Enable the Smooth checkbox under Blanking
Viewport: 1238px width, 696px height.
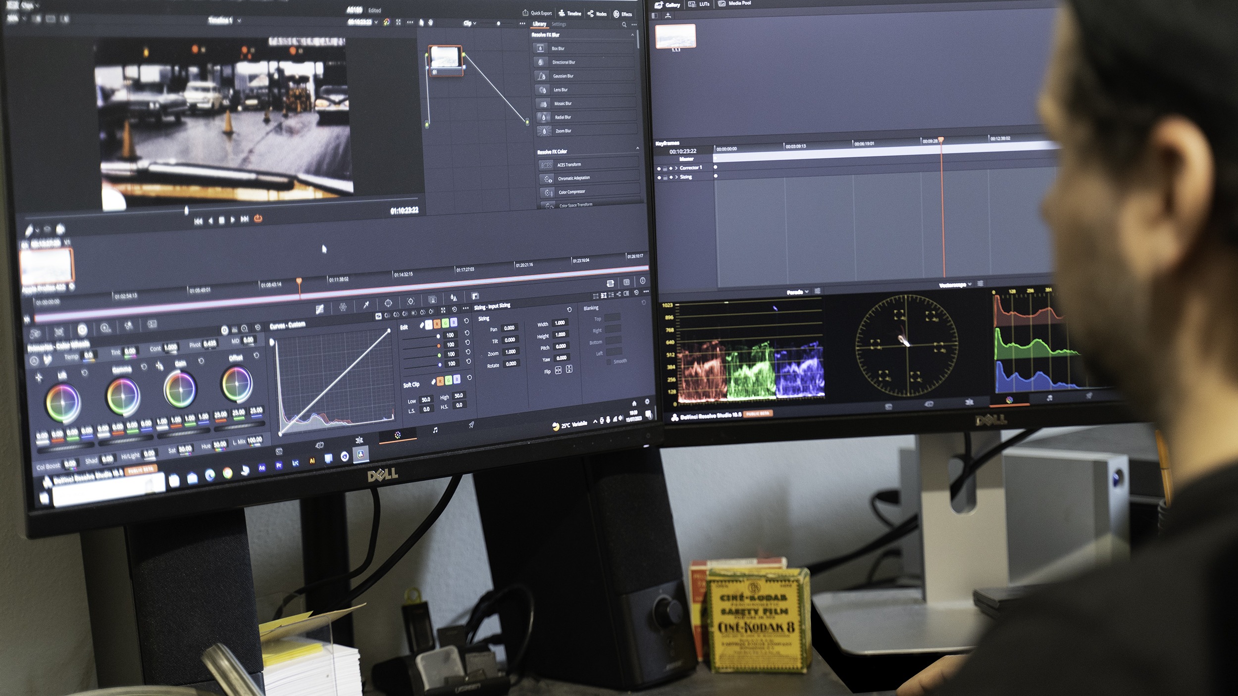pos(609,362)
